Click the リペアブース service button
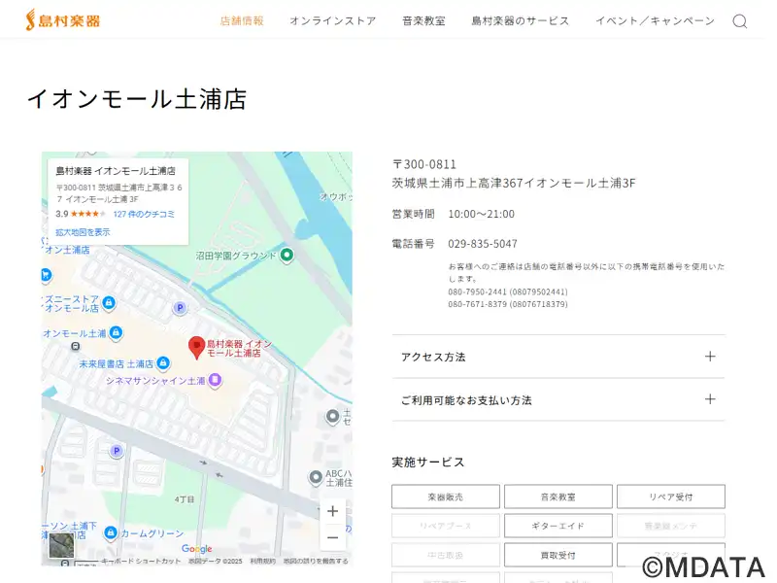Viewport: 777px width, 583px height. click(446, 526)
